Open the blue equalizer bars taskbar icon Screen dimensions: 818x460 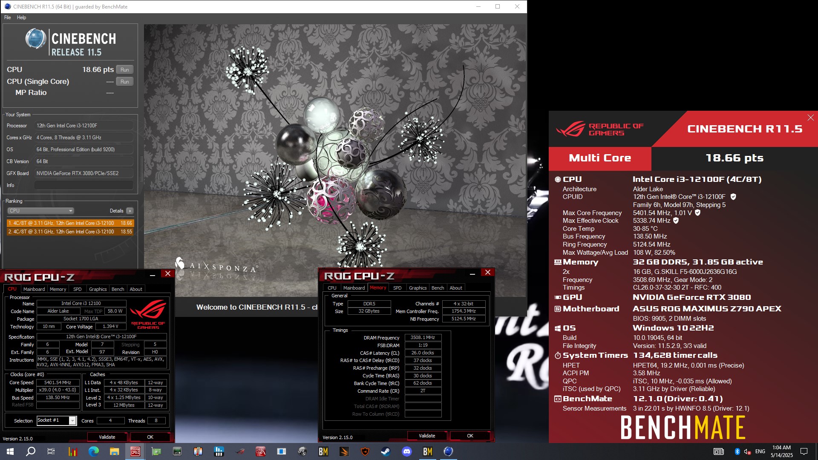point(219,451)
